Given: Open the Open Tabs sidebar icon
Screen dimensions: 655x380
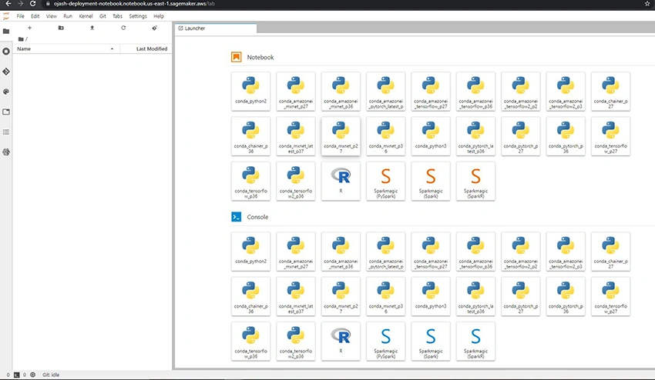Looking at the screenshot, I should (6, 112).
